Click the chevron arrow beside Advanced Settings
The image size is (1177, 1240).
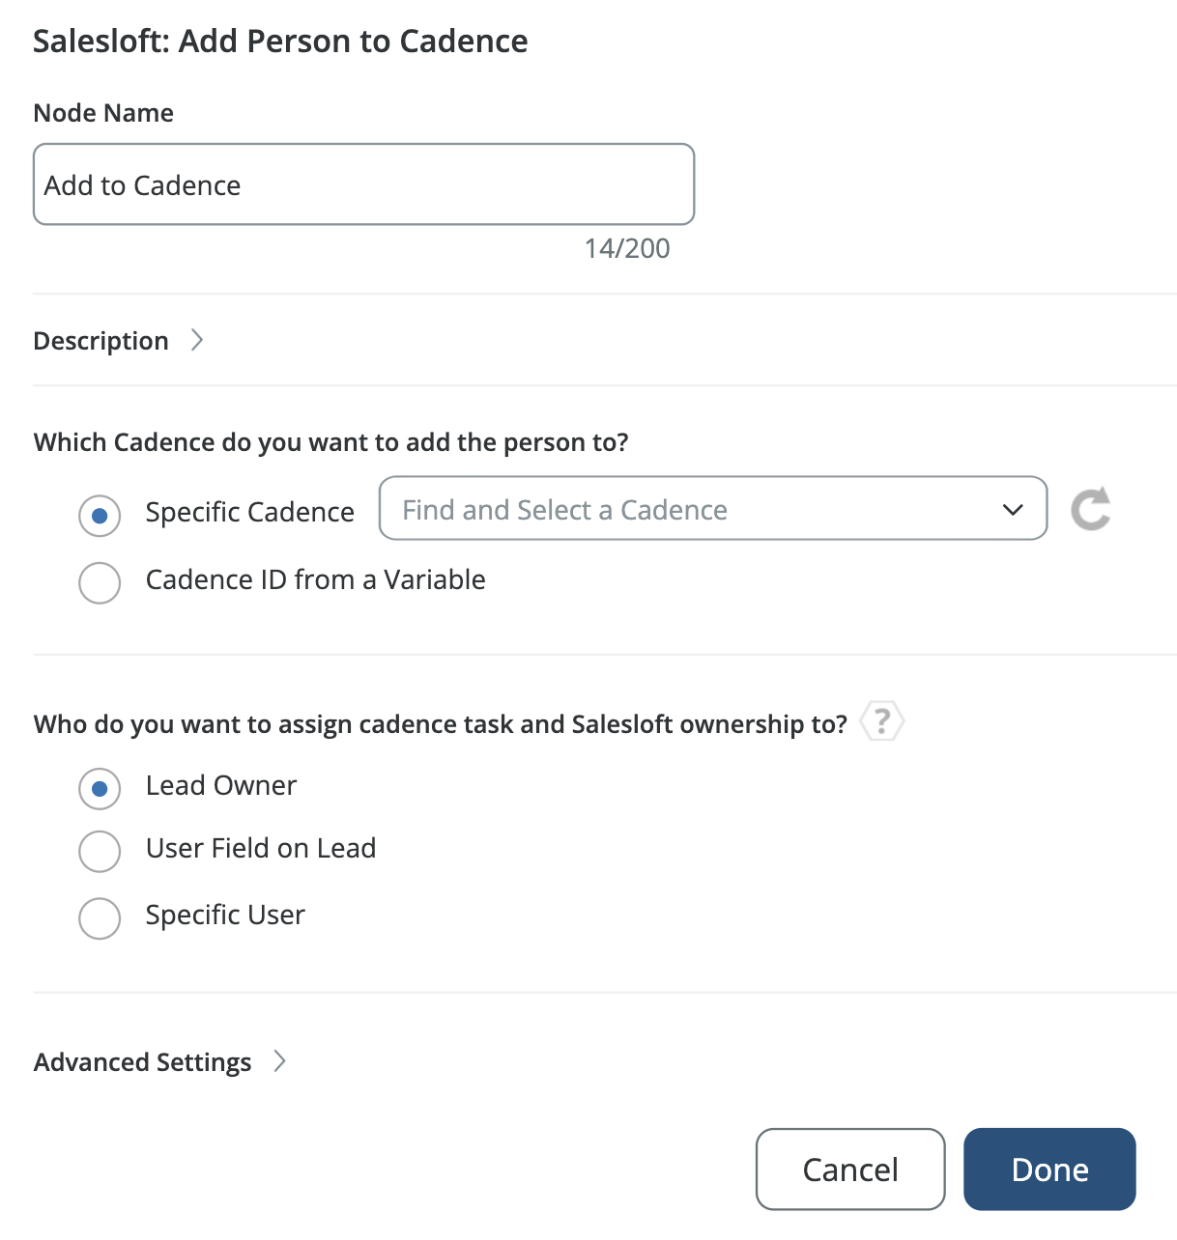pos(280,1061)
